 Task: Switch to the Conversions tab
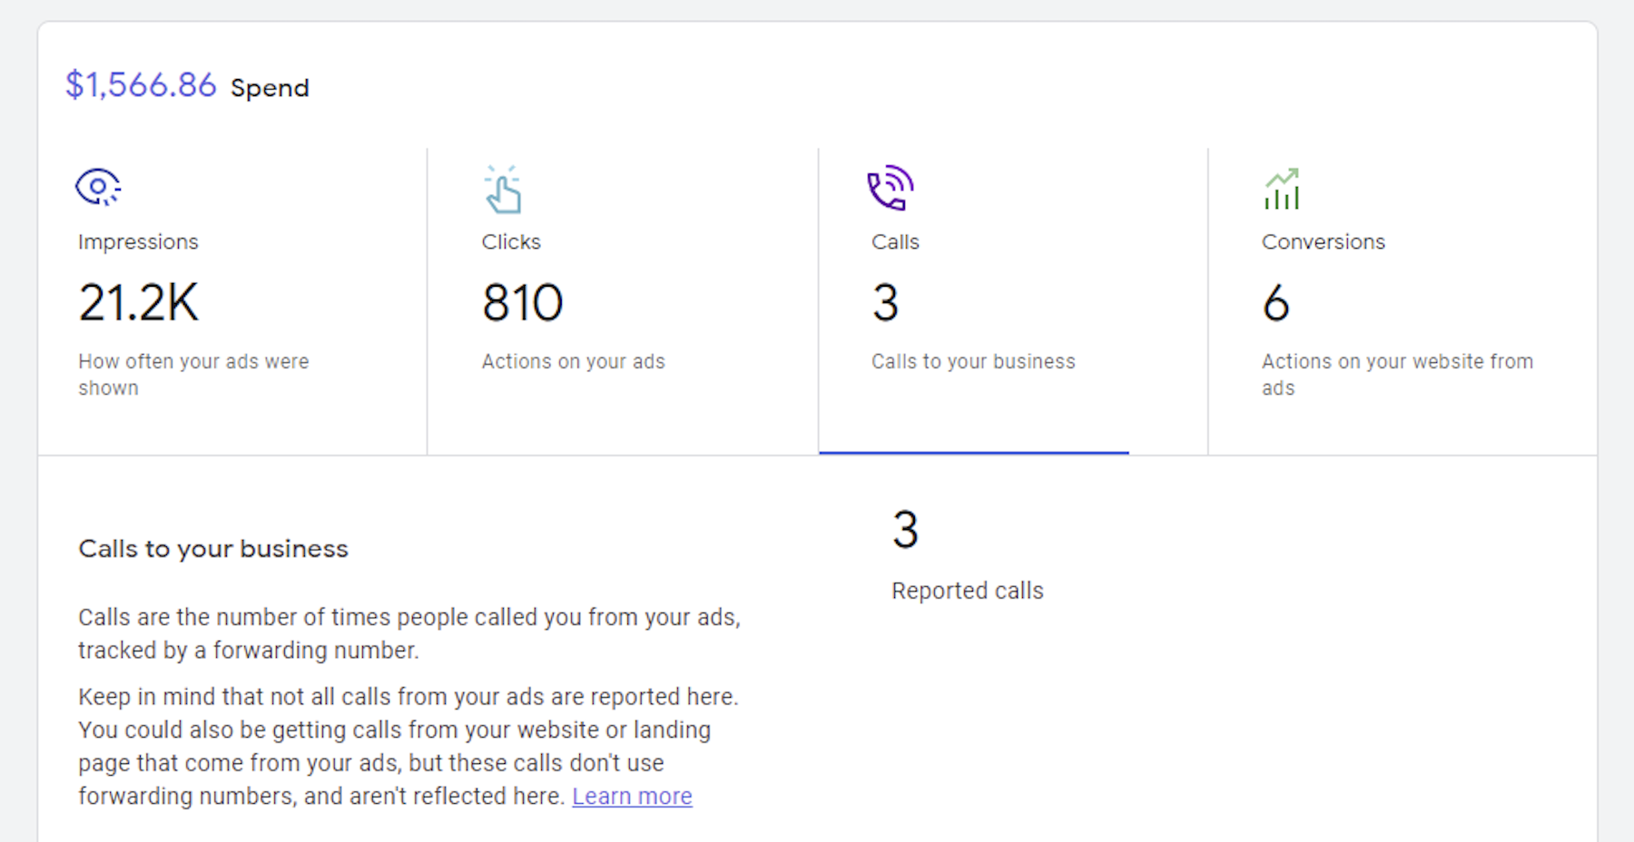(x=1403, y=301)
